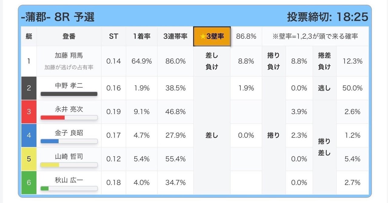Screen dimensions: 388x203
Task: Click 秋山 広一 green progress bar
Action: [x=69, y=188]
